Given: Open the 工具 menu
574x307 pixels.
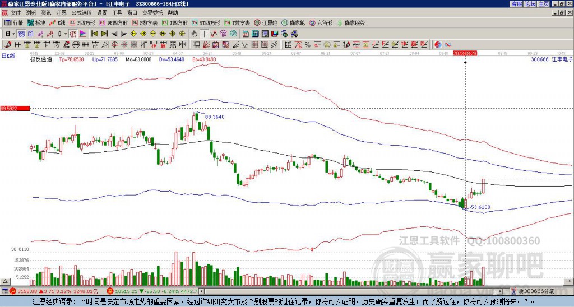Looking at the screenshot, I should (117, 13).
